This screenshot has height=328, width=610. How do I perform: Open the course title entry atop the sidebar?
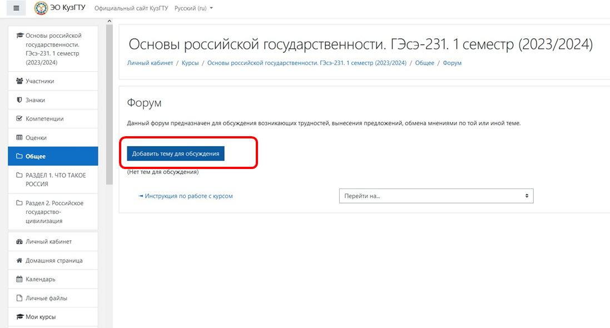[x=53, y=48]
